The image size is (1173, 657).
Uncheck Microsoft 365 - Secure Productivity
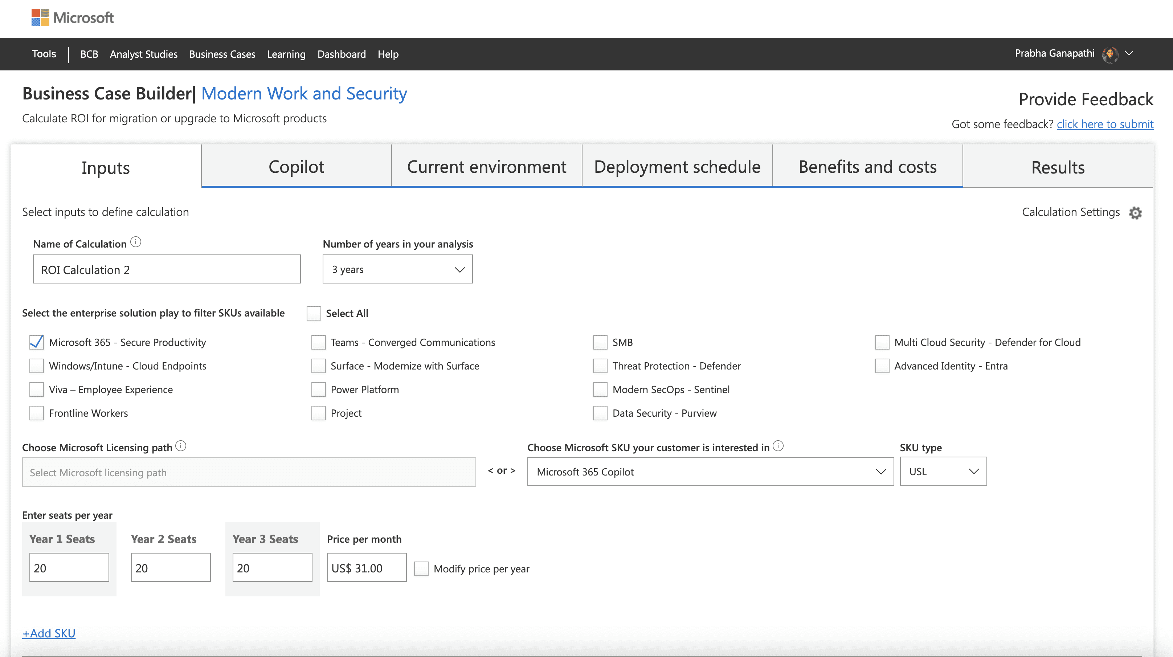click(36, 342)
